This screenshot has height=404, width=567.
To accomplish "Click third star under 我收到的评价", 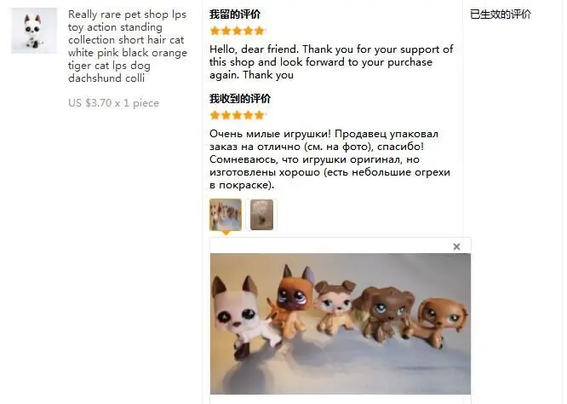I will pos(238,115).
